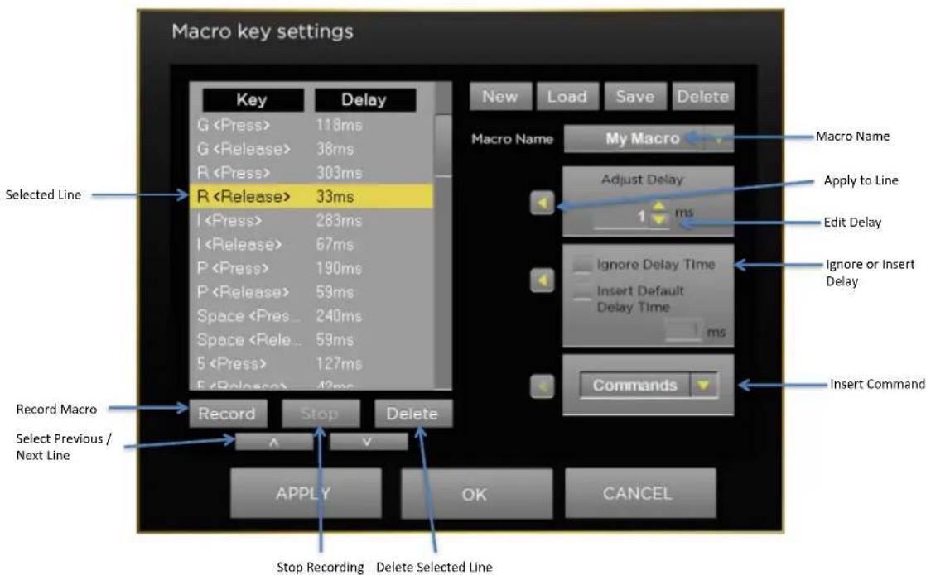The image size is (926, 575).
Task: Select the P <Release> row
Action: [x=311, y=292]
